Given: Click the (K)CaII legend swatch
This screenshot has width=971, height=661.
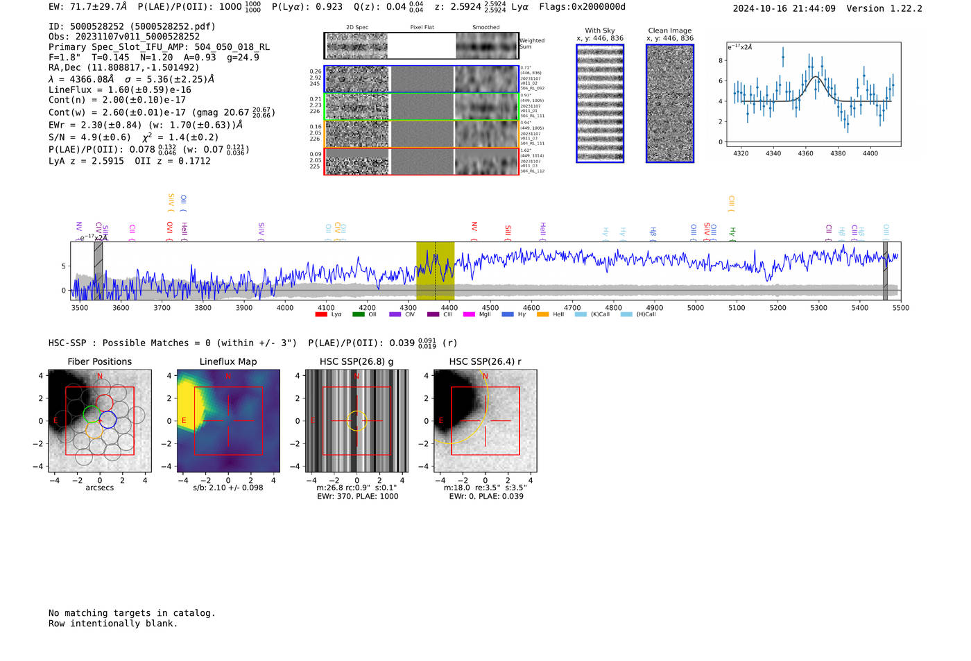Looking at the screenshot, I should (581, 314).
